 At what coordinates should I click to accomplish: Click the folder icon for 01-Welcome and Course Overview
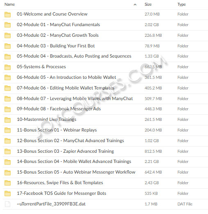(7, 14)
